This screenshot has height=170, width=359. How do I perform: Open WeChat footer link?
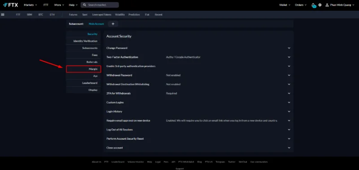[x=243, y=162]
